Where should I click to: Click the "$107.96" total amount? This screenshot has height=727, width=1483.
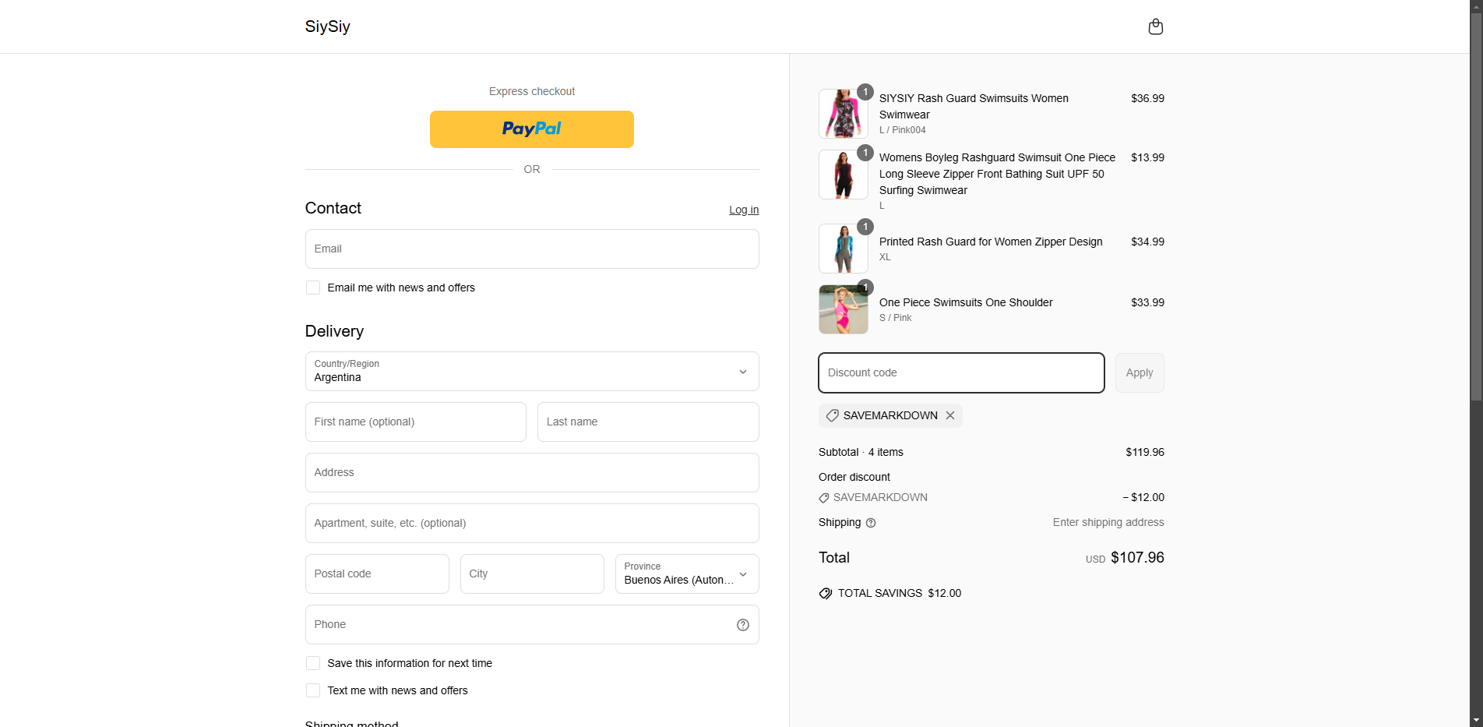[1137, 557]
